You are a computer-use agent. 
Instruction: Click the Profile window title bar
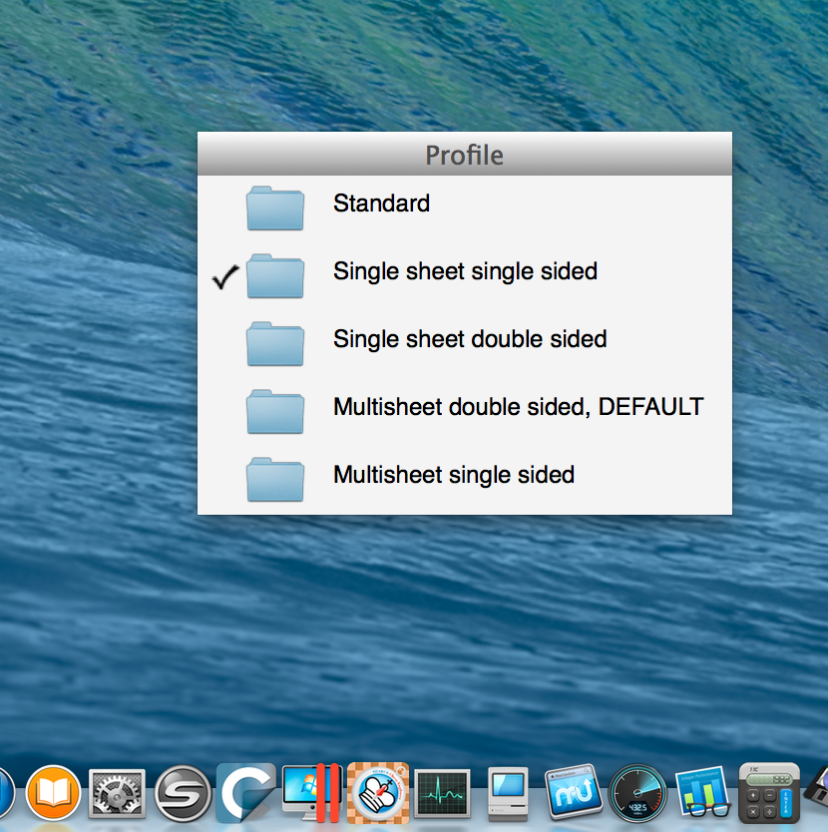point(464,155)
